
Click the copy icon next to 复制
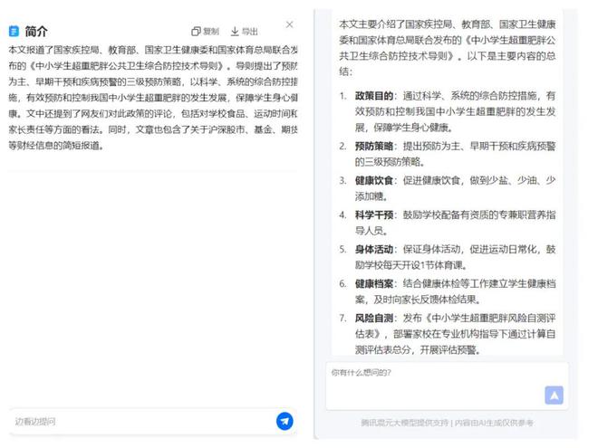point(196,32)
